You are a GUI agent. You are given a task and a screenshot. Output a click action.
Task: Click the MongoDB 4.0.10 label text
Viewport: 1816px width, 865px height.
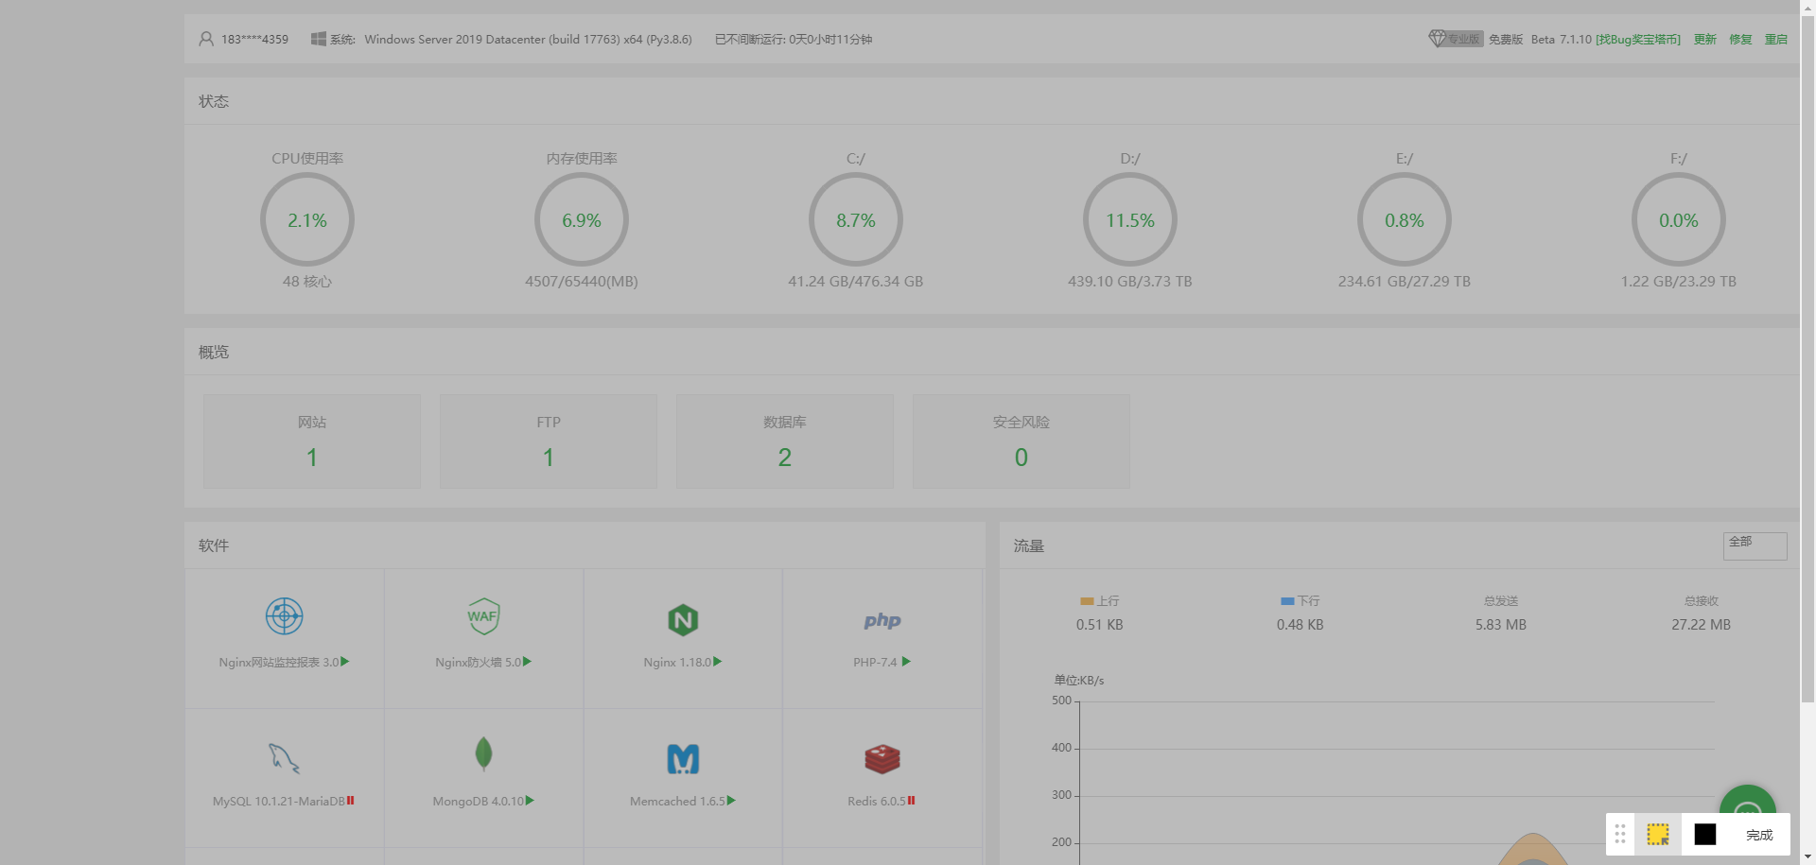pos(479,802)
